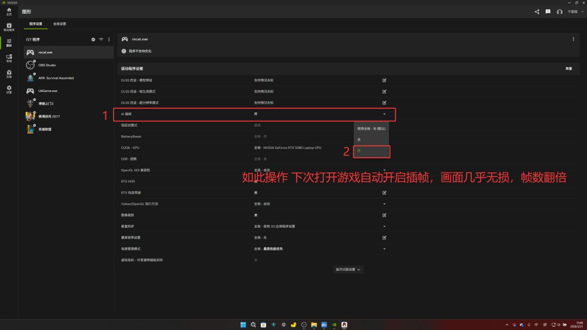587x330 pixels.
Task: Click the share icon in top bar
Action: pos(537,11)
